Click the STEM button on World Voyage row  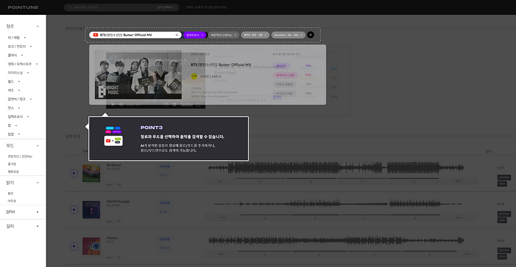[x=502, y=221]
